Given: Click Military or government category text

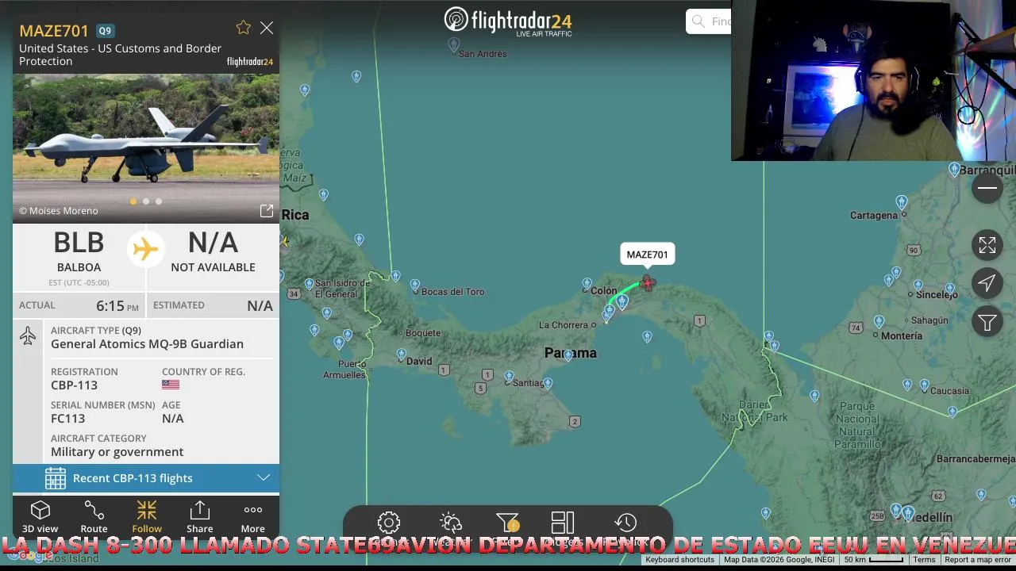Looking at the screenshot, I should 117,452.
